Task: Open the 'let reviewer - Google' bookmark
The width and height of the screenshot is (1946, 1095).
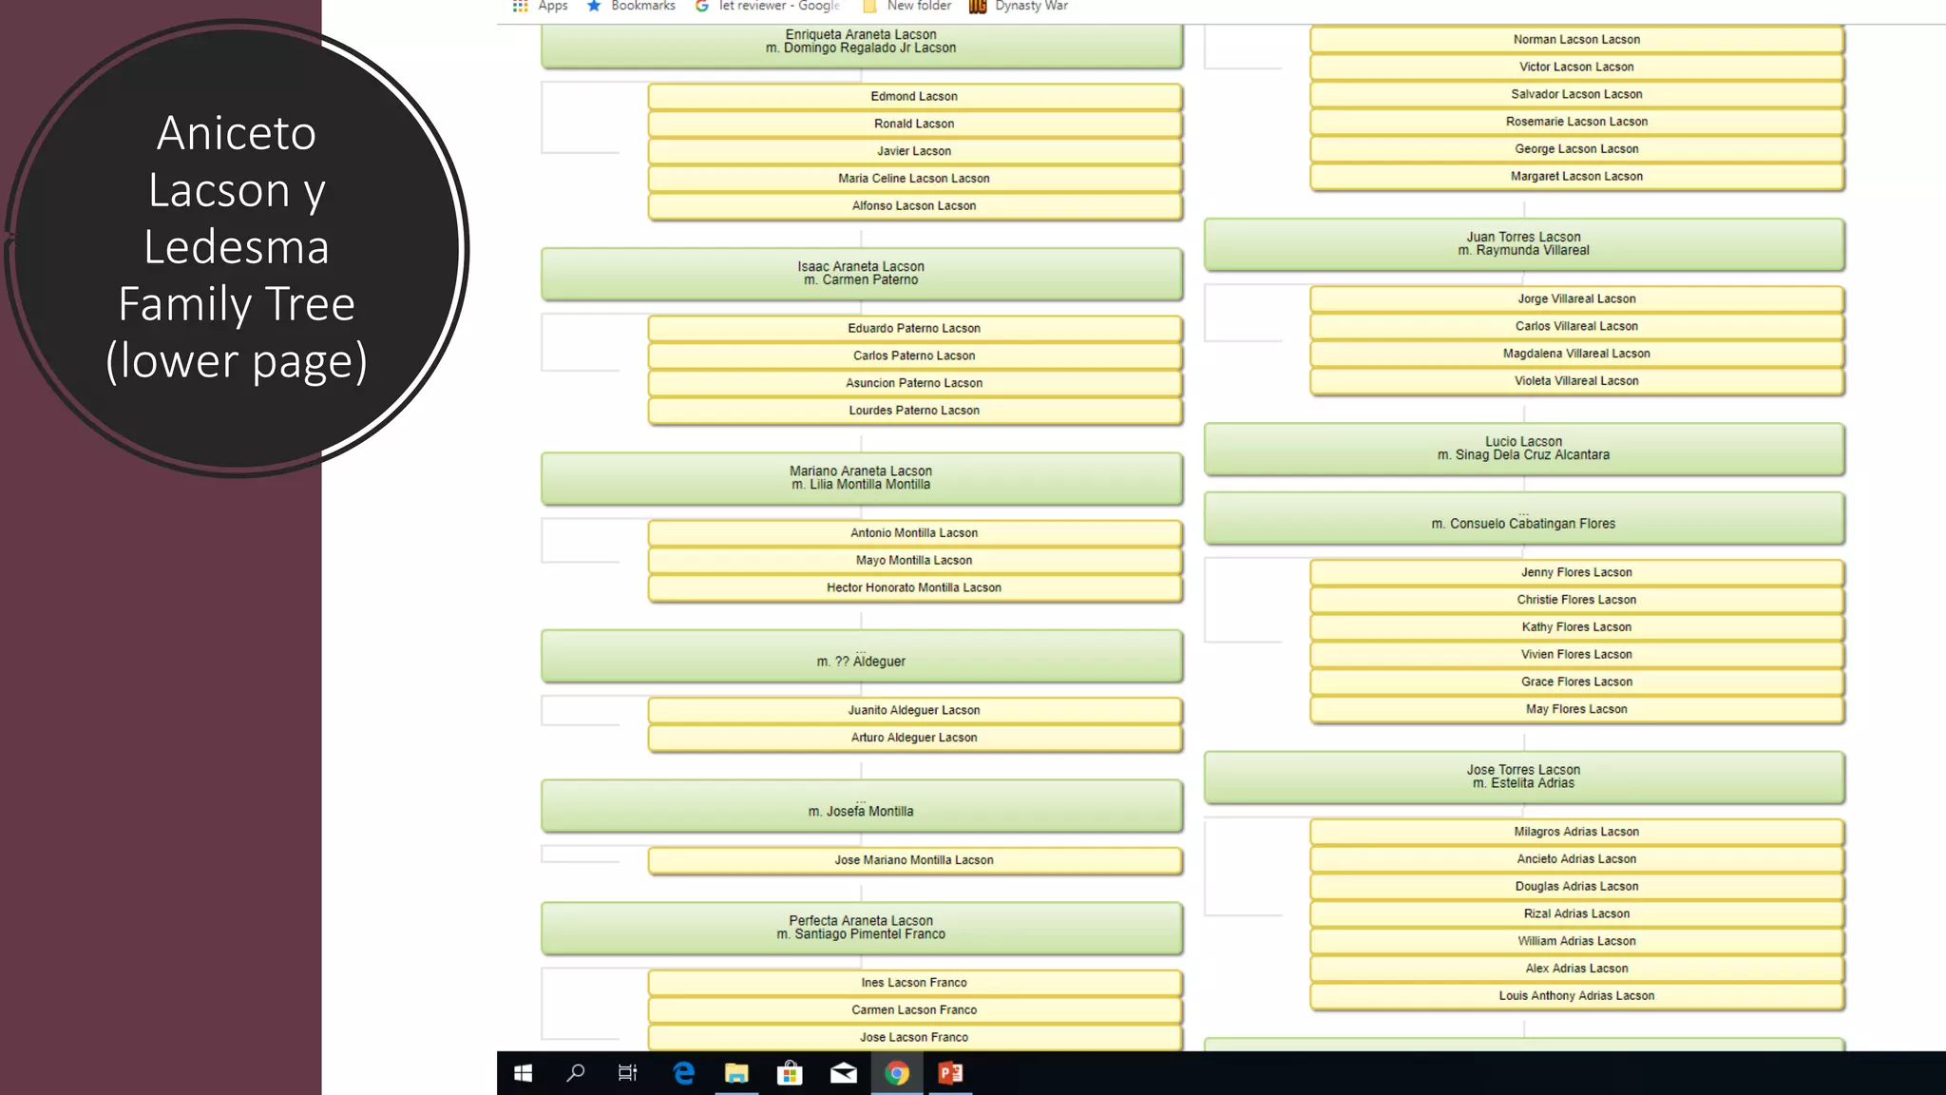Action: pos(768,7)
